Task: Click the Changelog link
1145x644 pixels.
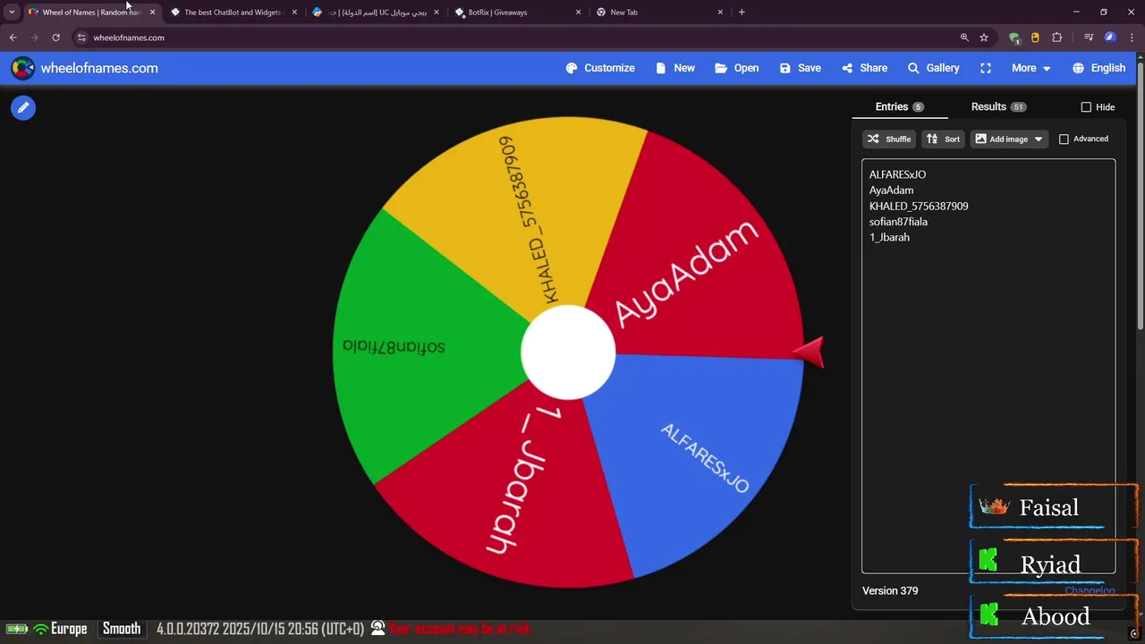Action: click(1090, 590)
